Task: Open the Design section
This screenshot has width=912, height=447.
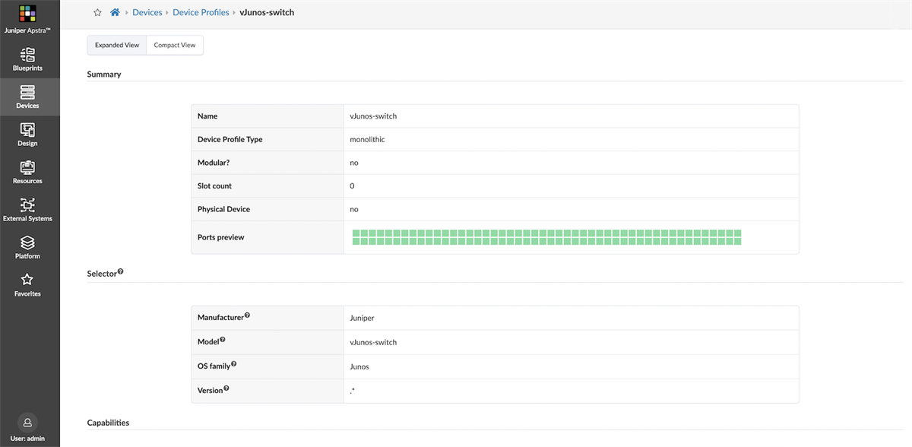Action: pyautogui.click(x=27, y=135)
